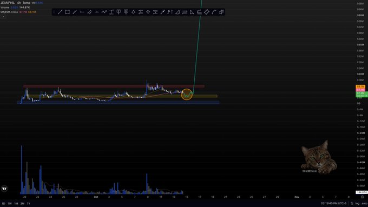Image resolution: width=368 pixels, height=207 pixels.
Task: Select the second position projection tool
Action: click(x=126, y=12)
